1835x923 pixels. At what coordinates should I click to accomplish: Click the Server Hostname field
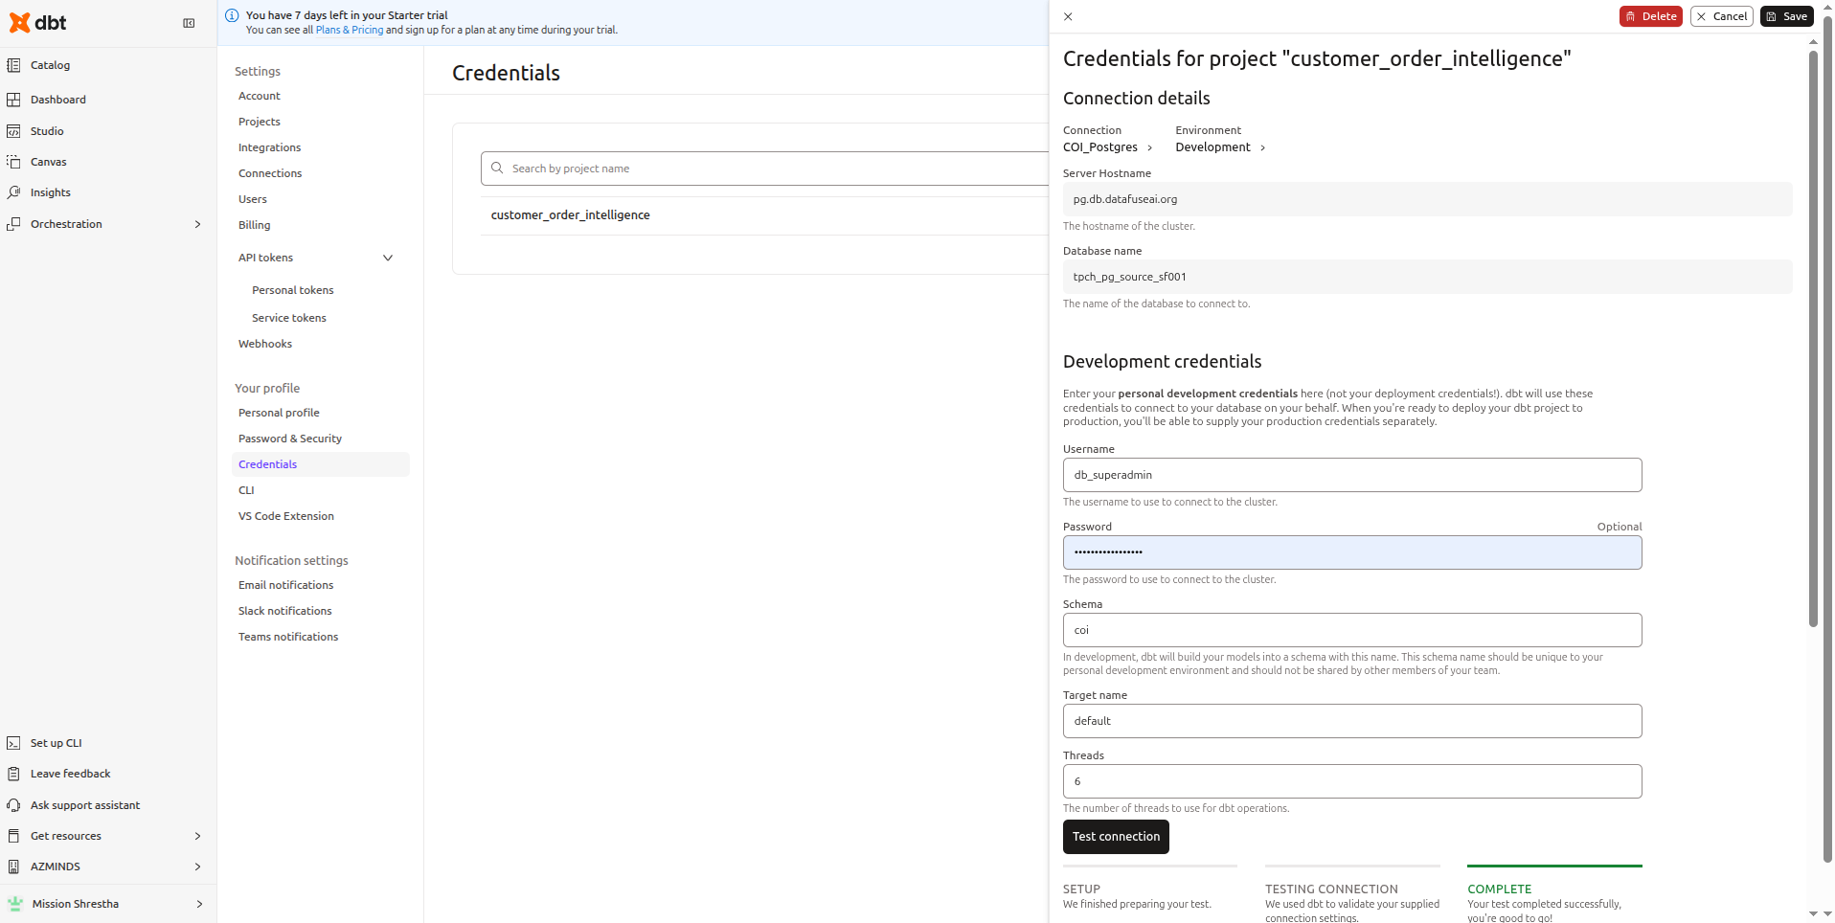1427,199
